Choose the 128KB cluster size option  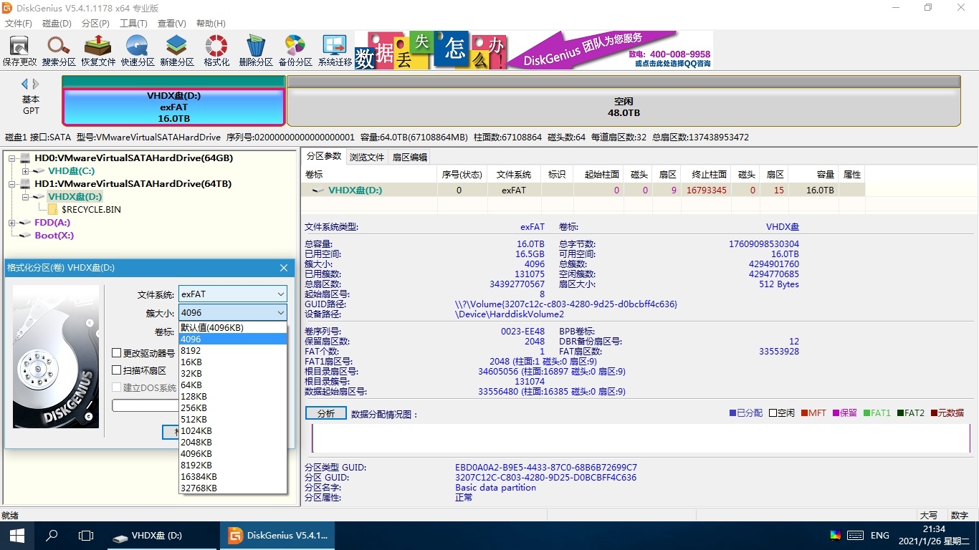click(x=232, y=397)
